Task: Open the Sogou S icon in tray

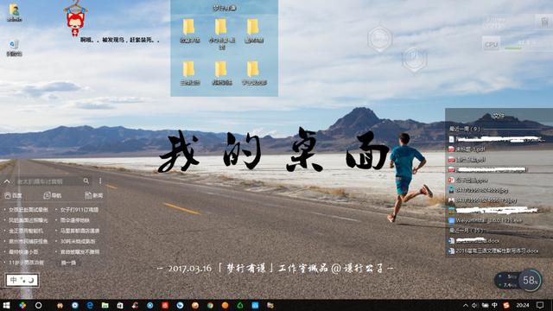Action: click(x=506, y=305)
